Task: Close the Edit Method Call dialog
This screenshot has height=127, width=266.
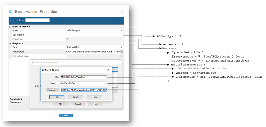Action: pos(108,70)
